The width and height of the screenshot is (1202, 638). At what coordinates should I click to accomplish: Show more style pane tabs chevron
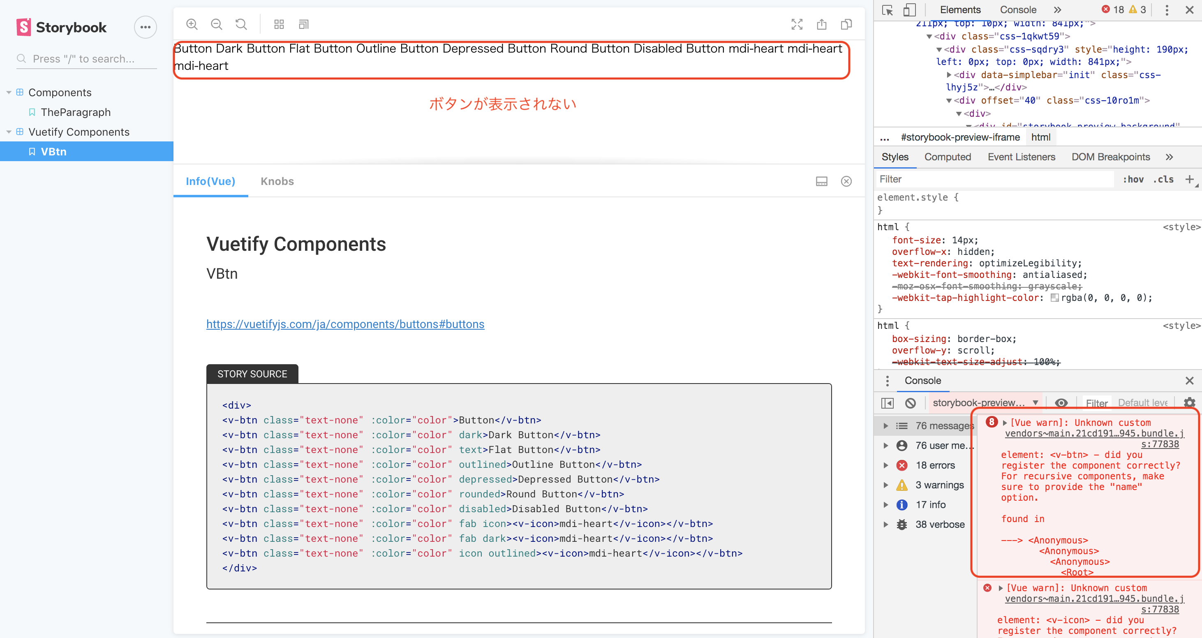click(1170, 157)
